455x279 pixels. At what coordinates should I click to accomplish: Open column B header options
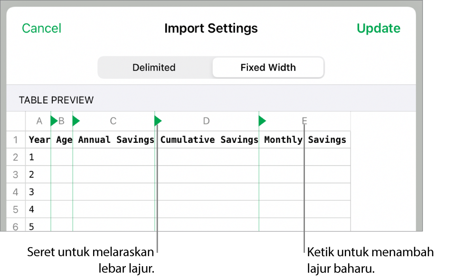pos(62,121)
